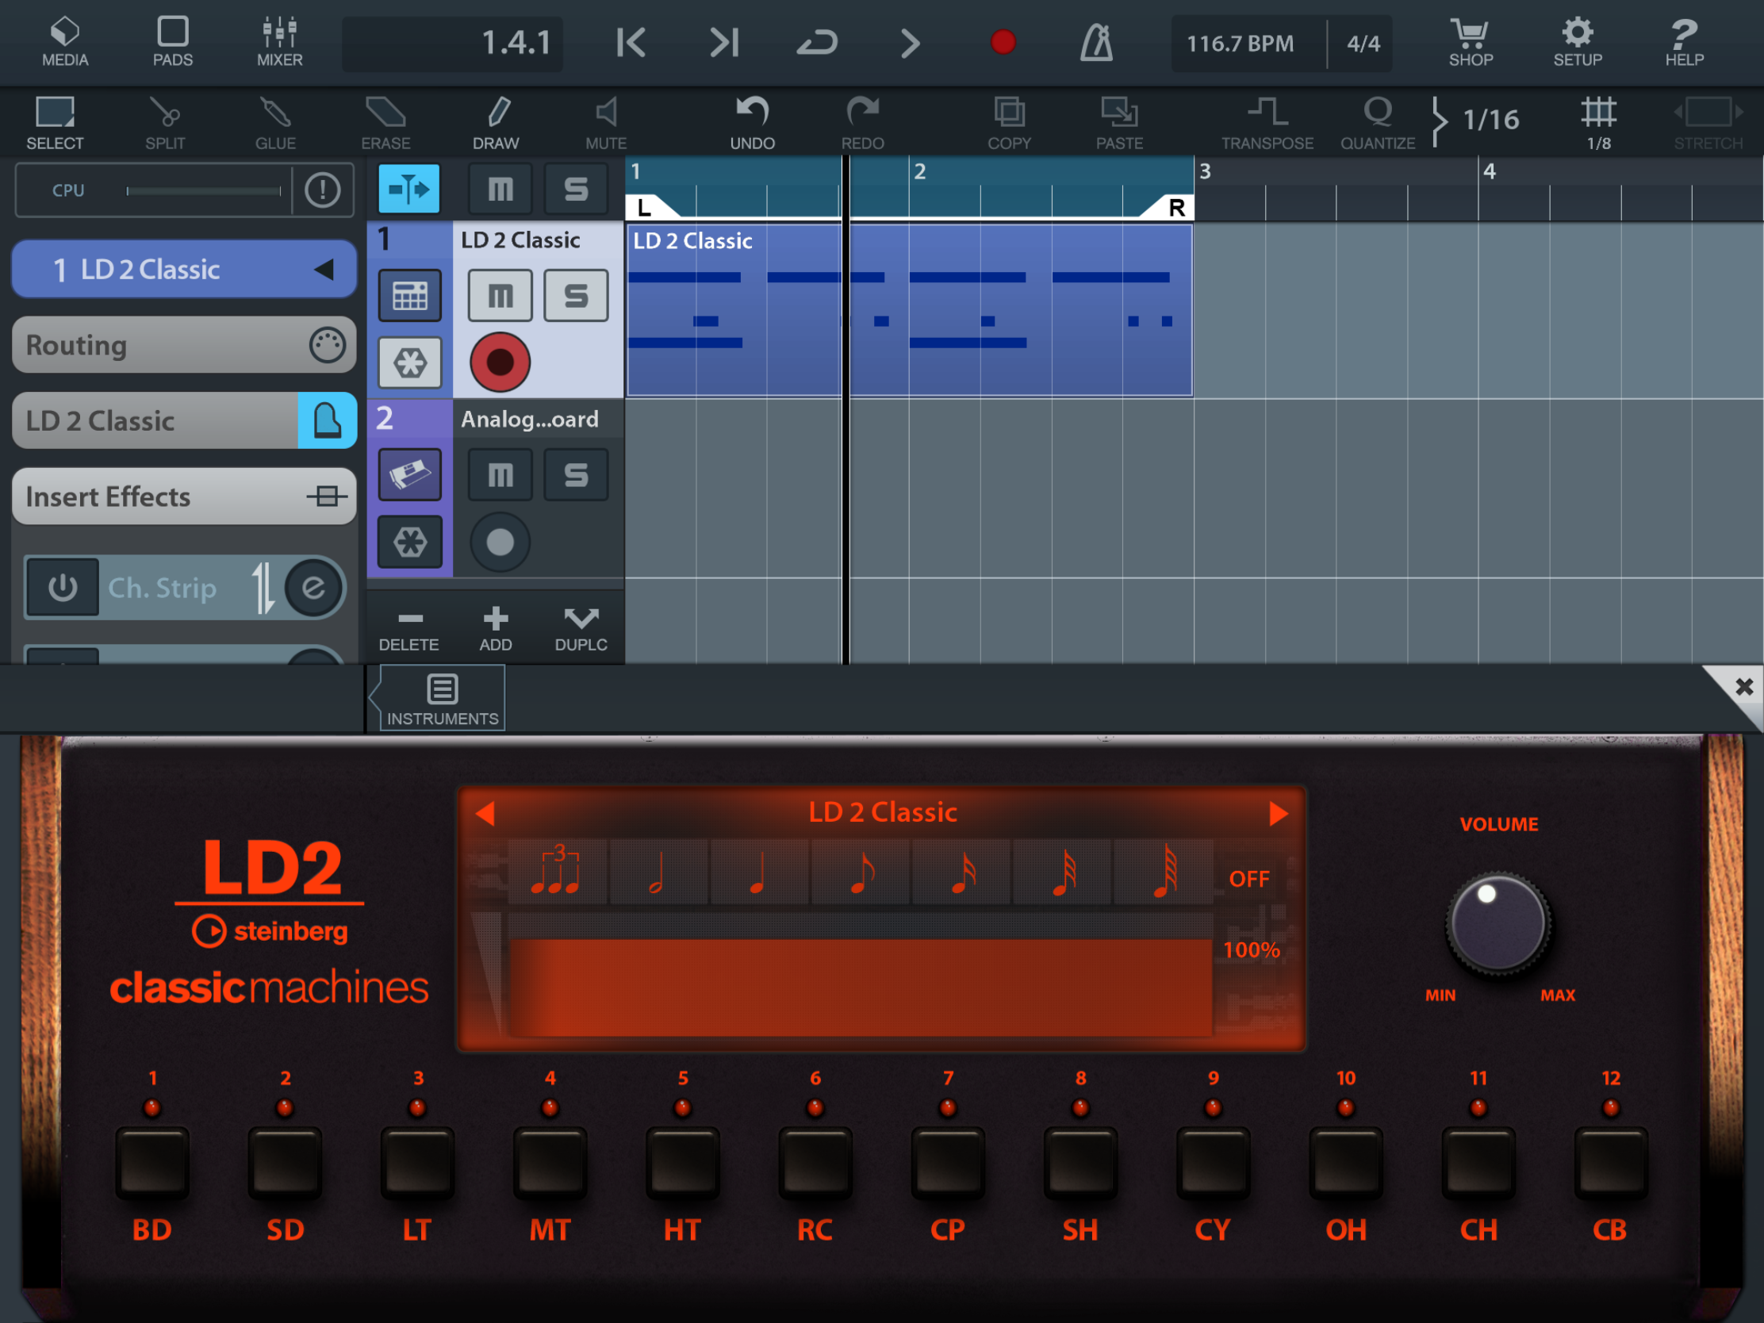This screenshot has height=1323, width=1764.
Task: Toggle the metronome click
Action: tap(1096, 42)
